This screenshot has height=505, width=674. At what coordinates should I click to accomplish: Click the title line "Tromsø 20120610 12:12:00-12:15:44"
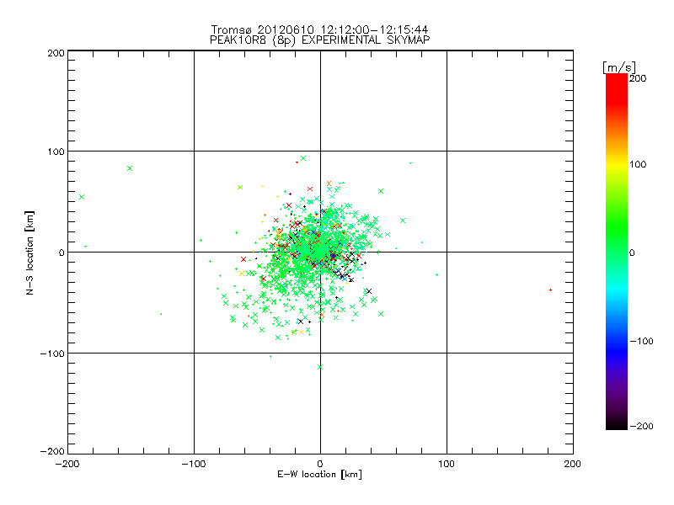coord(319,29)
